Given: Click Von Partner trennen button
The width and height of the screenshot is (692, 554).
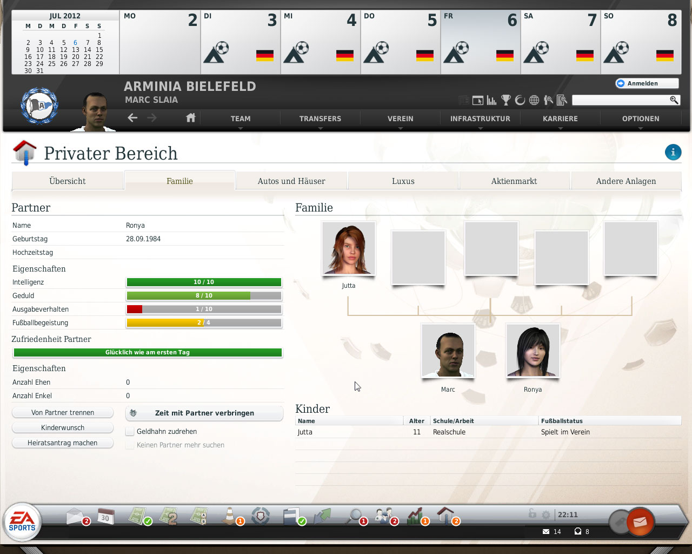Looking at the screenshot, I should point(63,412).
